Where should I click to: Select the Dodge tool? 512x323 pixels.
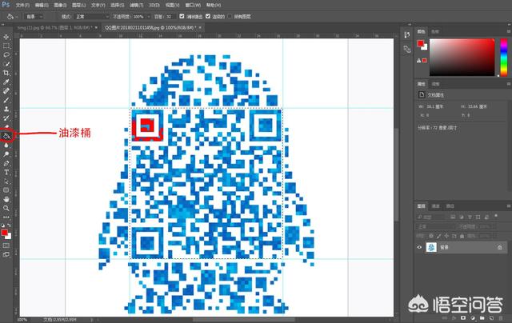[x=6, y=154]
